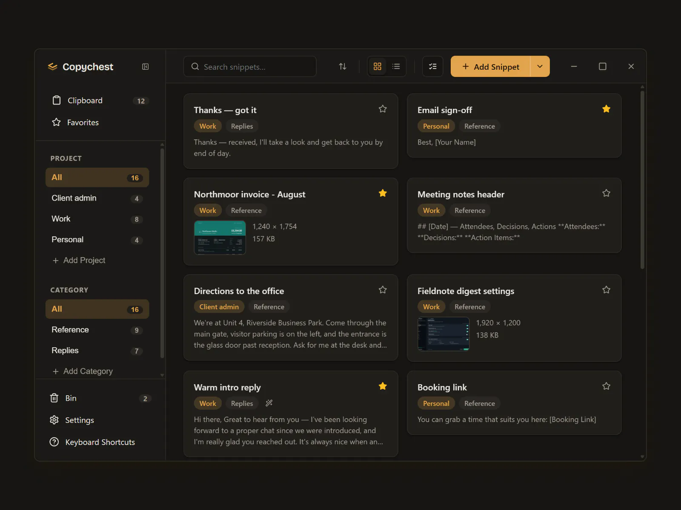The height and width of the screenshot is (510, 681).
Task: Click Replies tag on 'Thanks — got it'
Action: tap(242, 126)
